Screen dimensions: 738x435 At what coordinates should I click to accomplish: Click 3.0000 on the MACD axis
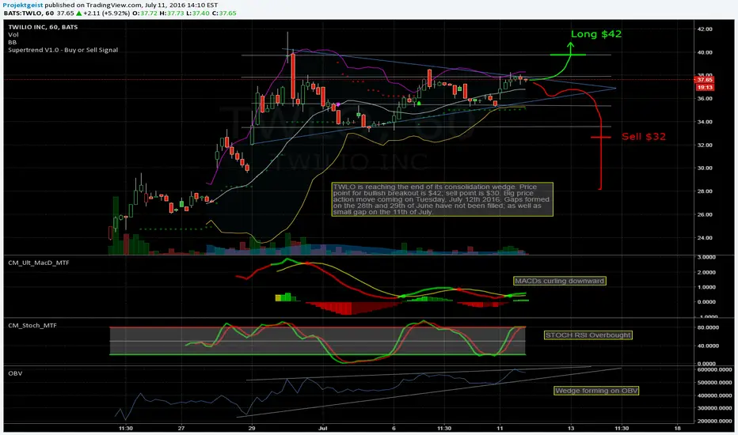tap(706, 258)
